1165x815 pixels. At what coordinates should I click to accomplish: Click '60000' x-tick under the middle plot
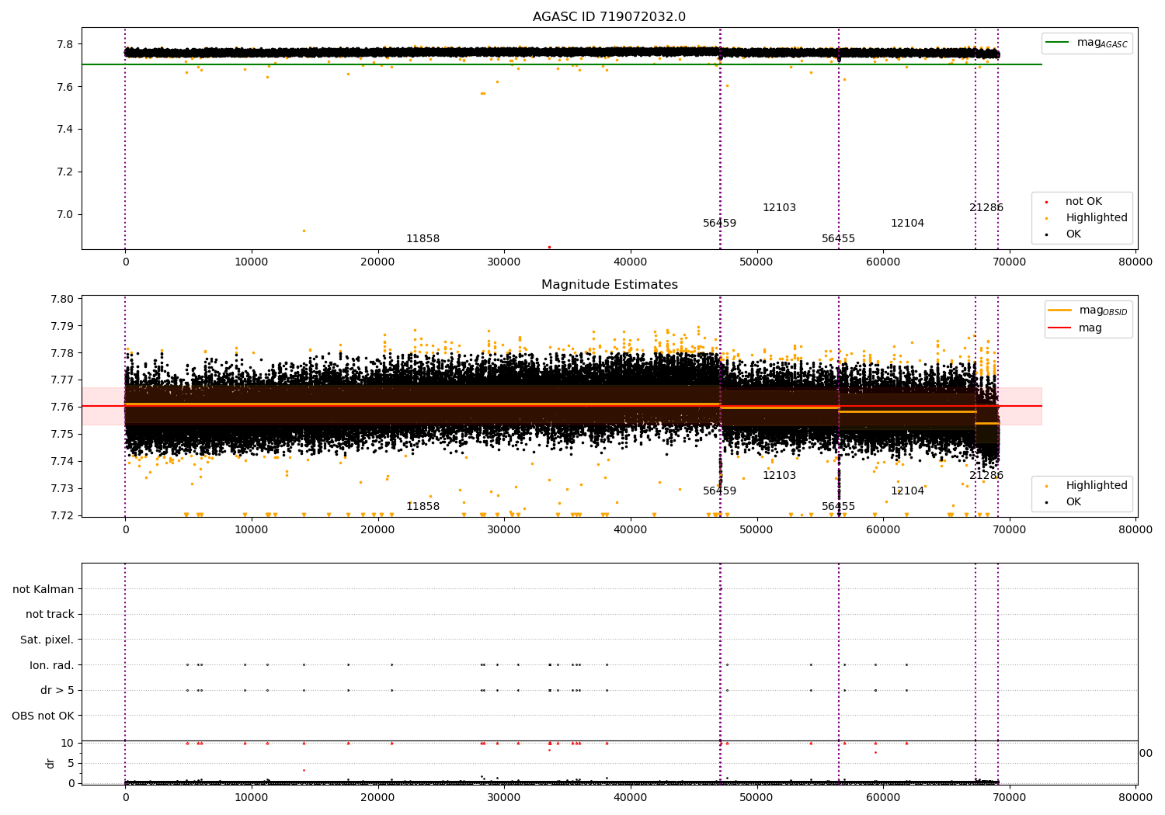pos(882,530)
